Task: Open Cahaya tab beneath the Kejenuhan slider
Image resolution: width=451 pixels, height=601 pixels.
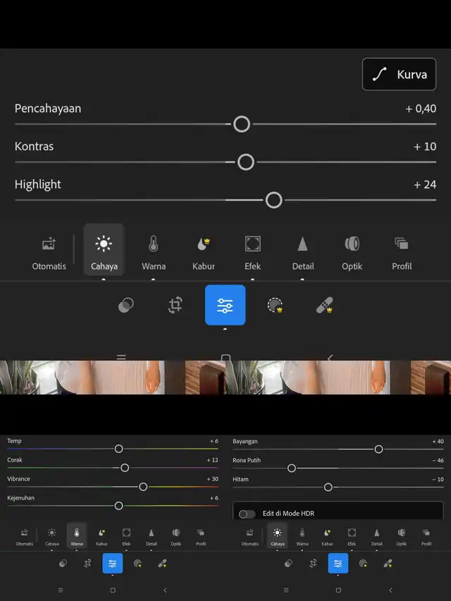Action: (51, 537)
